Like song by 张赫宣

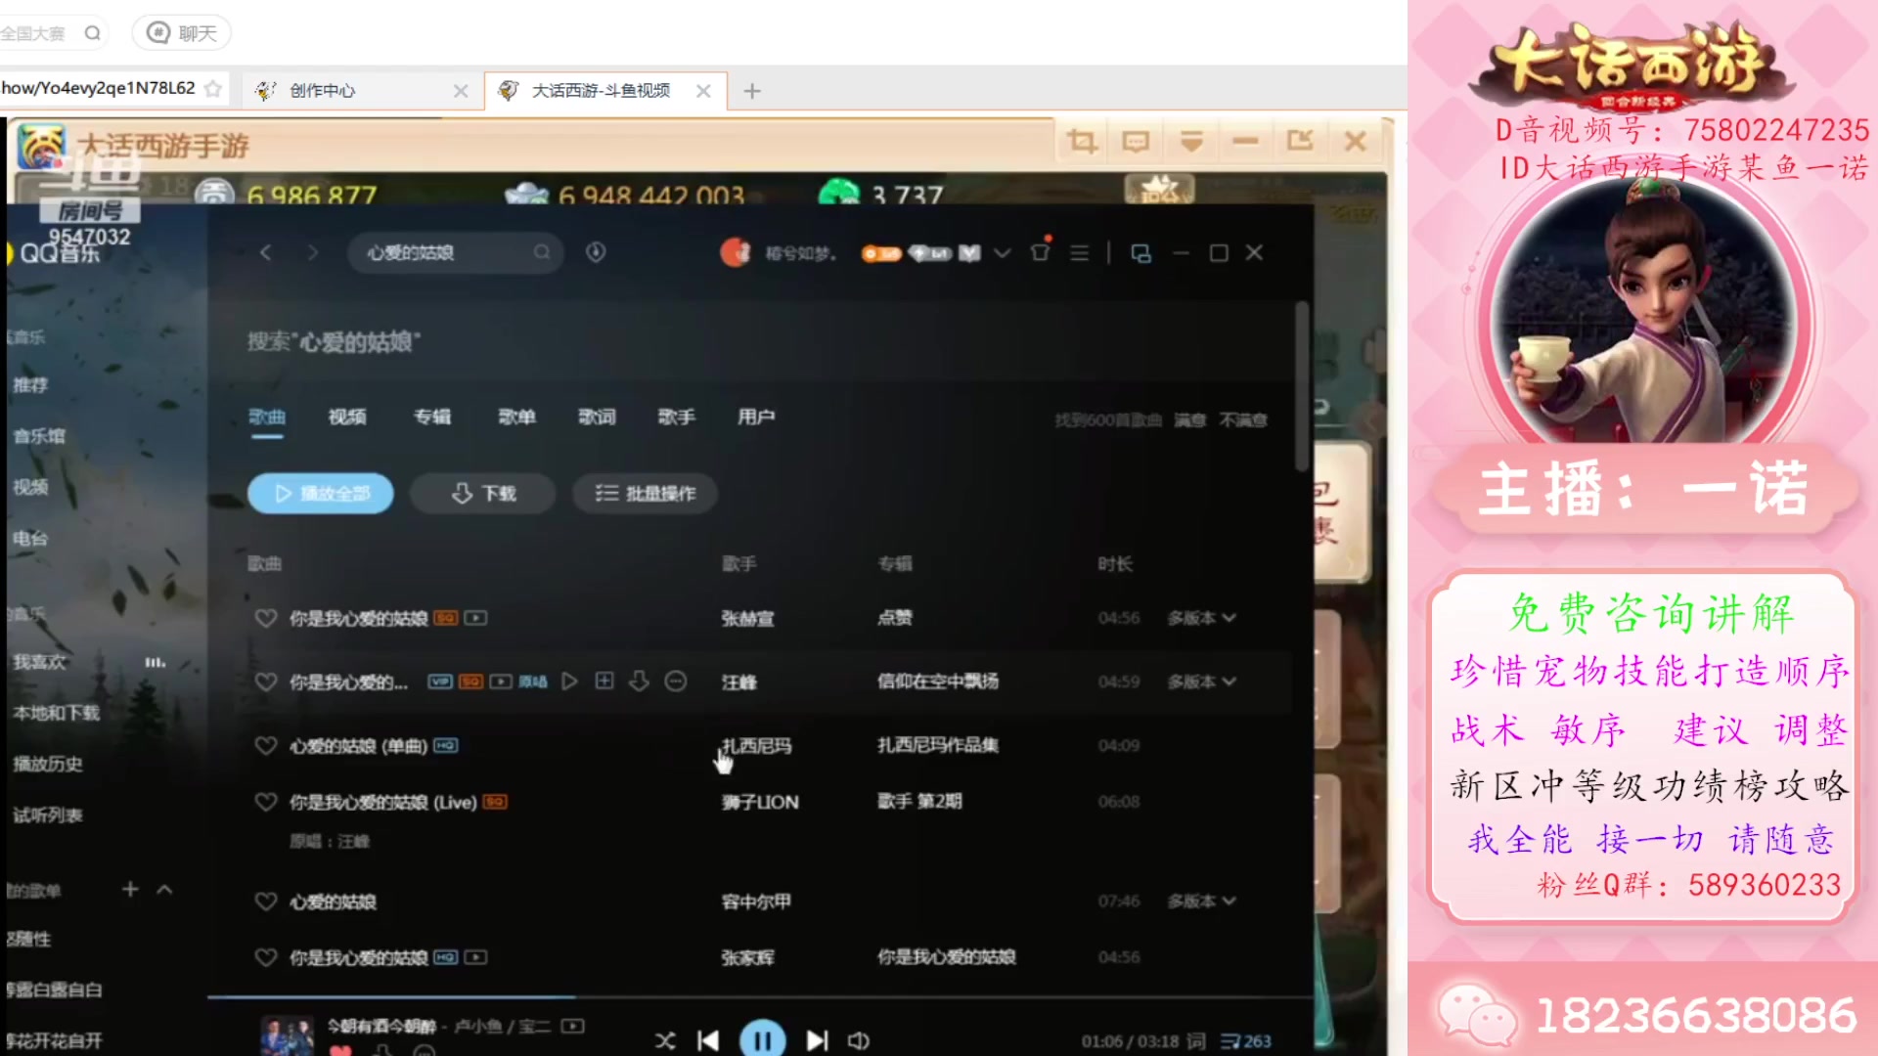(265, 618)
